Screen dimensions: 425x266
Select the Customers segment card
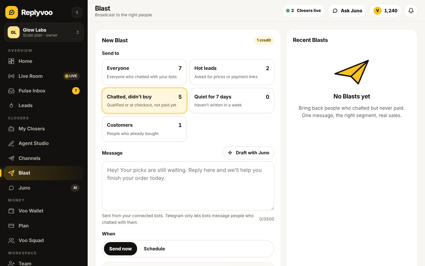(x=144, y=129)
